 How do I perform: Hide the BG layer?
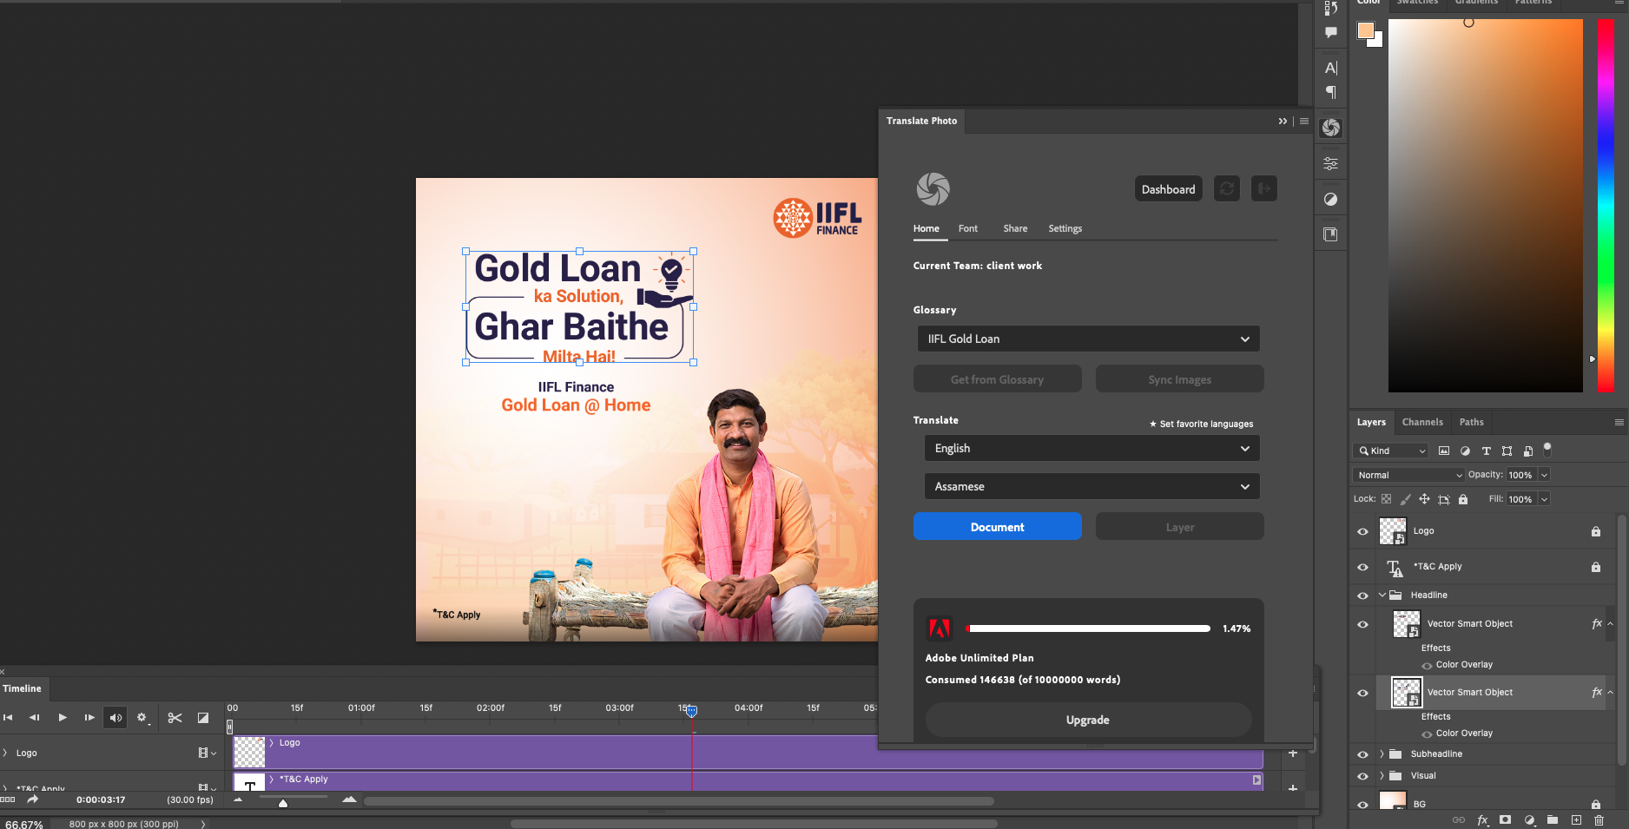tap(1362, 805)
